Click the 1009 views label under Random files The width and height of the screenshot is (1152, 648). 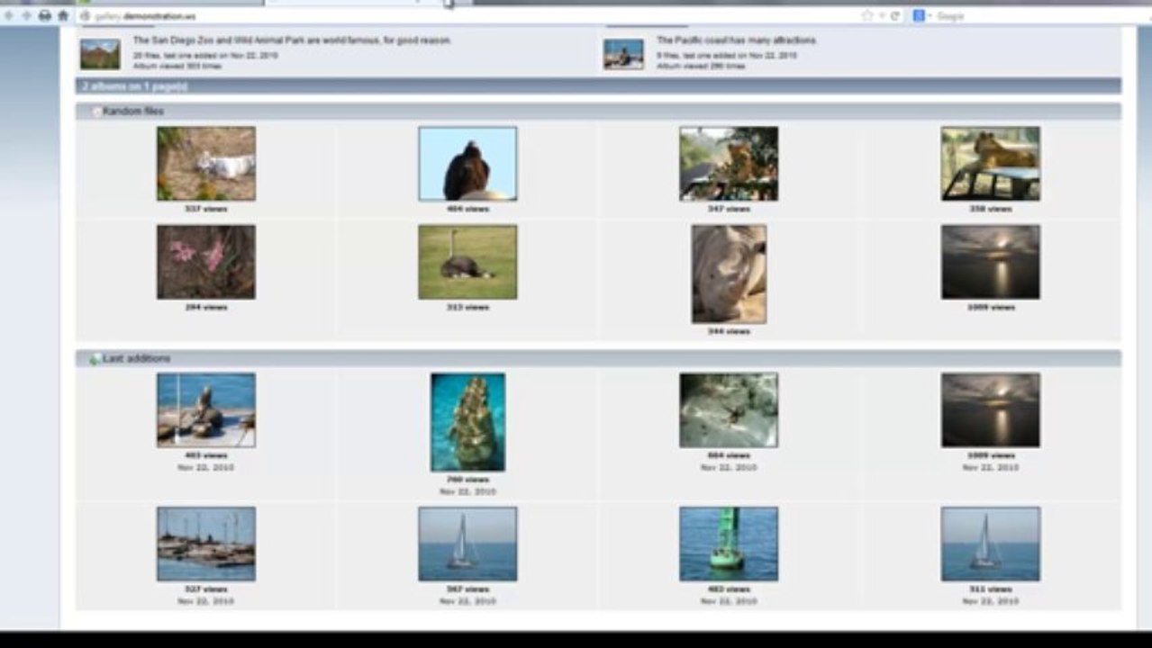pos(991,308)
